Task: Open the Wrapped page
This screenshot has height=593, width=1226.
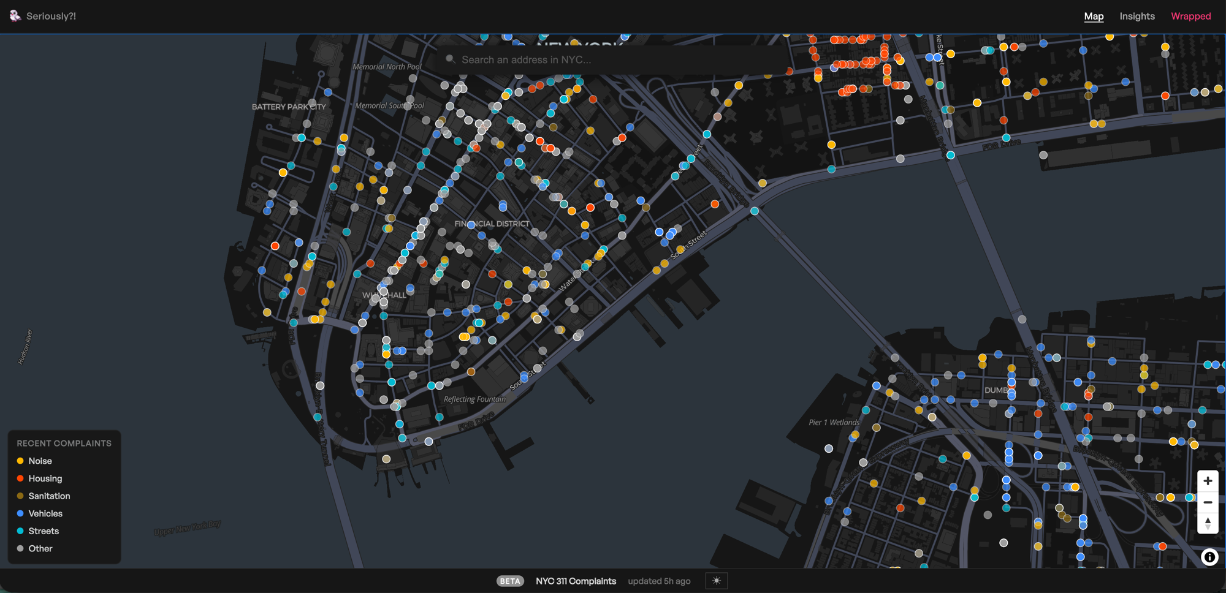Action: coord(1190,16)
